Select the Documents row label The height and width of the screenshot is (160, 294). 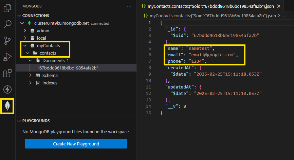click(53, 60)
